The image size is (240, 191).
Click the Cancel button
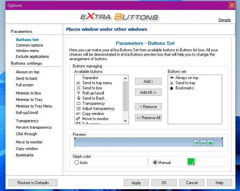(x=192, y=183)
